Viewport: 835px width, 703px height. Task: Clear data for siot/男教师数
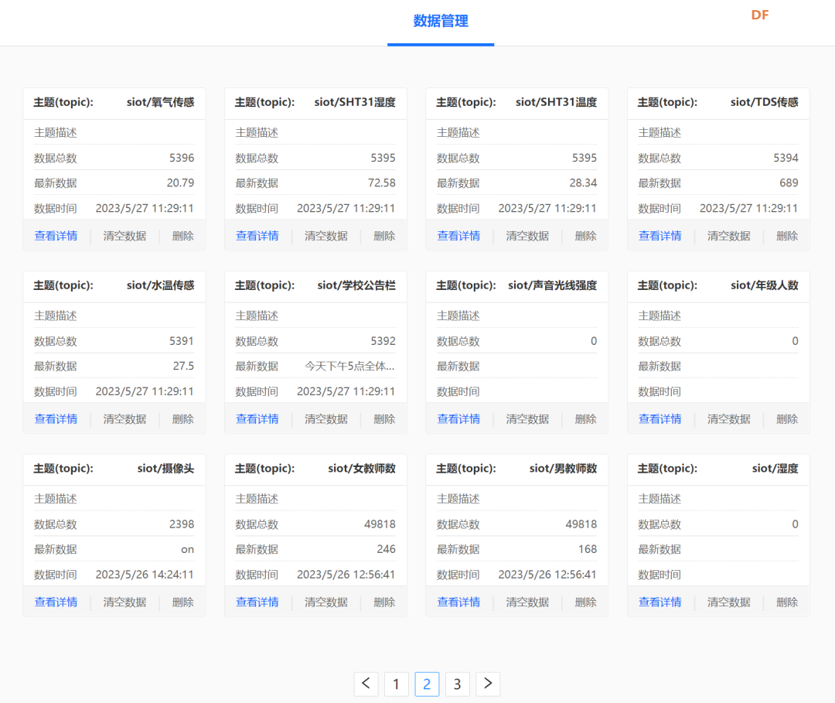pos(527,602)
